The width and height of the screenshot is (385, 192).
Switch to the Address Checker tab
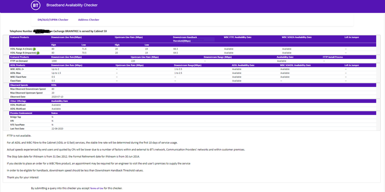point(88,20)
